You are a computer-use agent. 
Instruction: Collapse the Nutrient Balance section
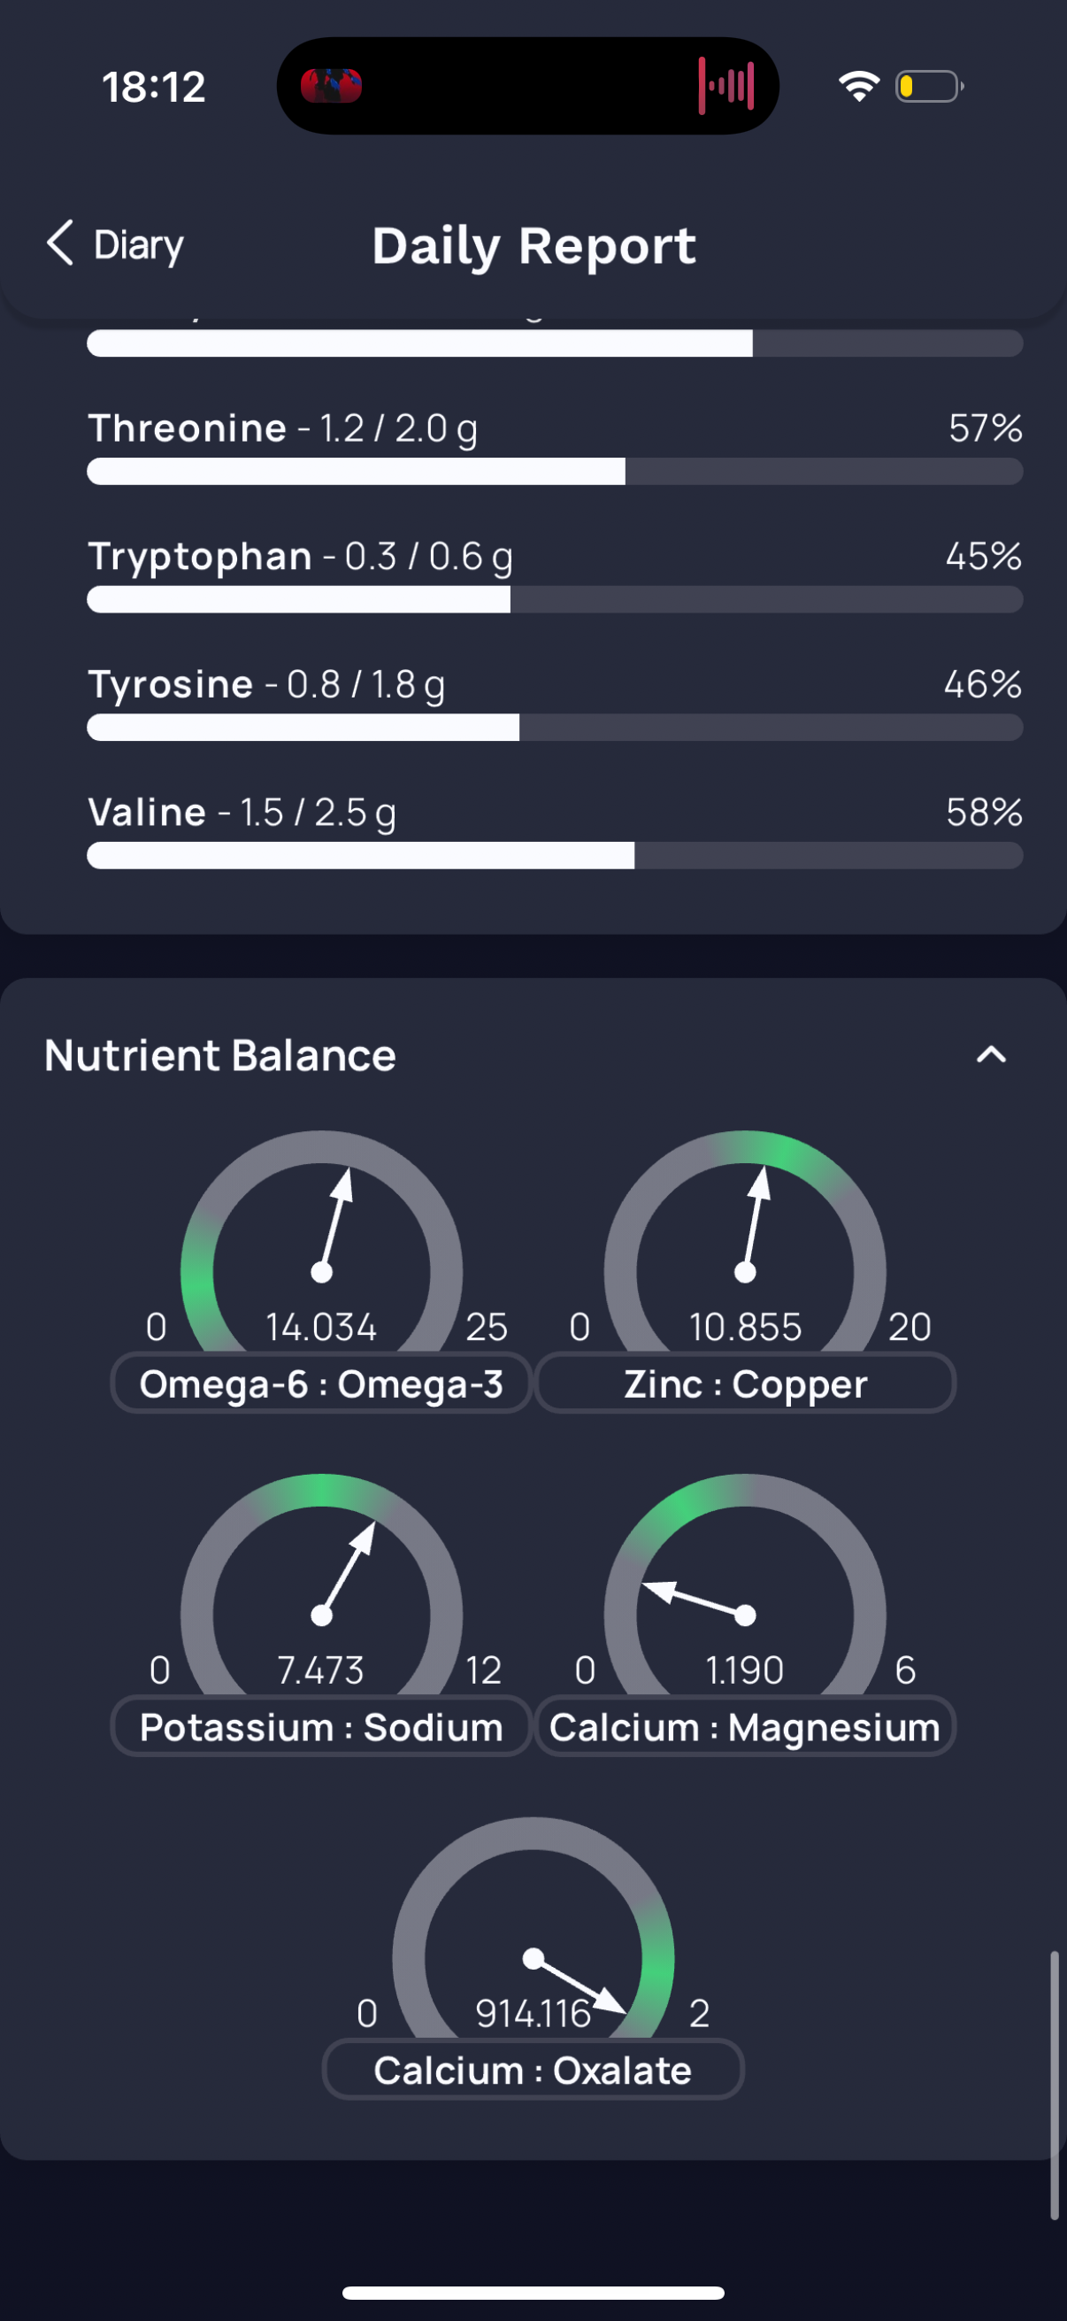[x=992, y=1054]
